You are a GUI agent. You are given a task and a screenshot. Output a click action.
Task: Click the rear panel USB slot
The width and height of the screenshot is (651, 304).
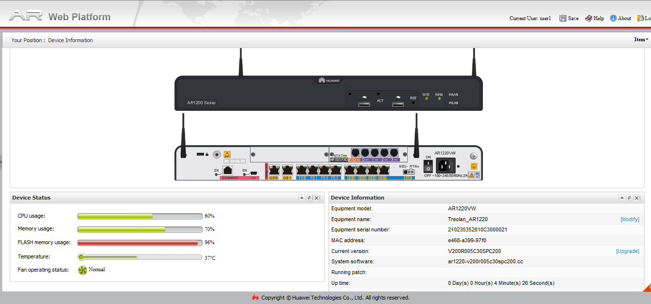(x=200, y=154)
